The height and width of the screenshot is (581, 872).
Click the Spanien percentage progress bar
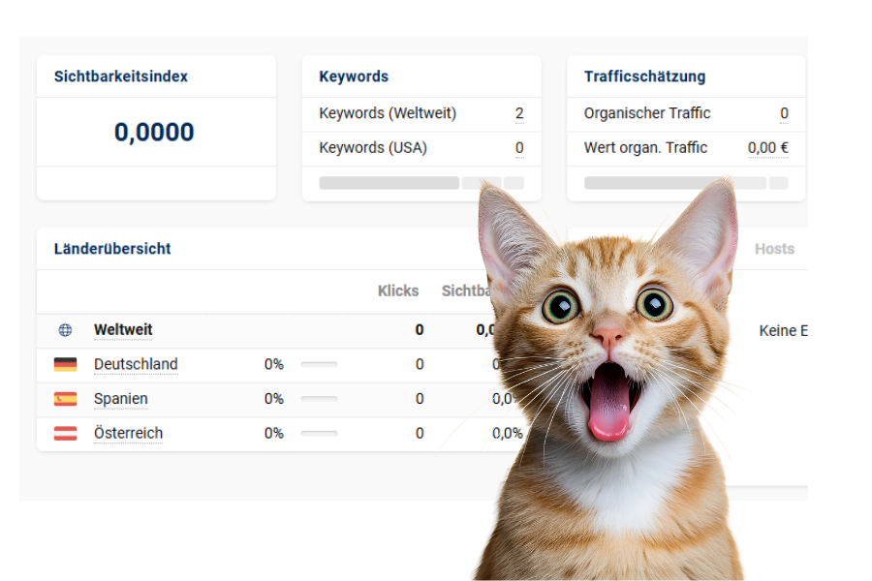click(319, 399)
